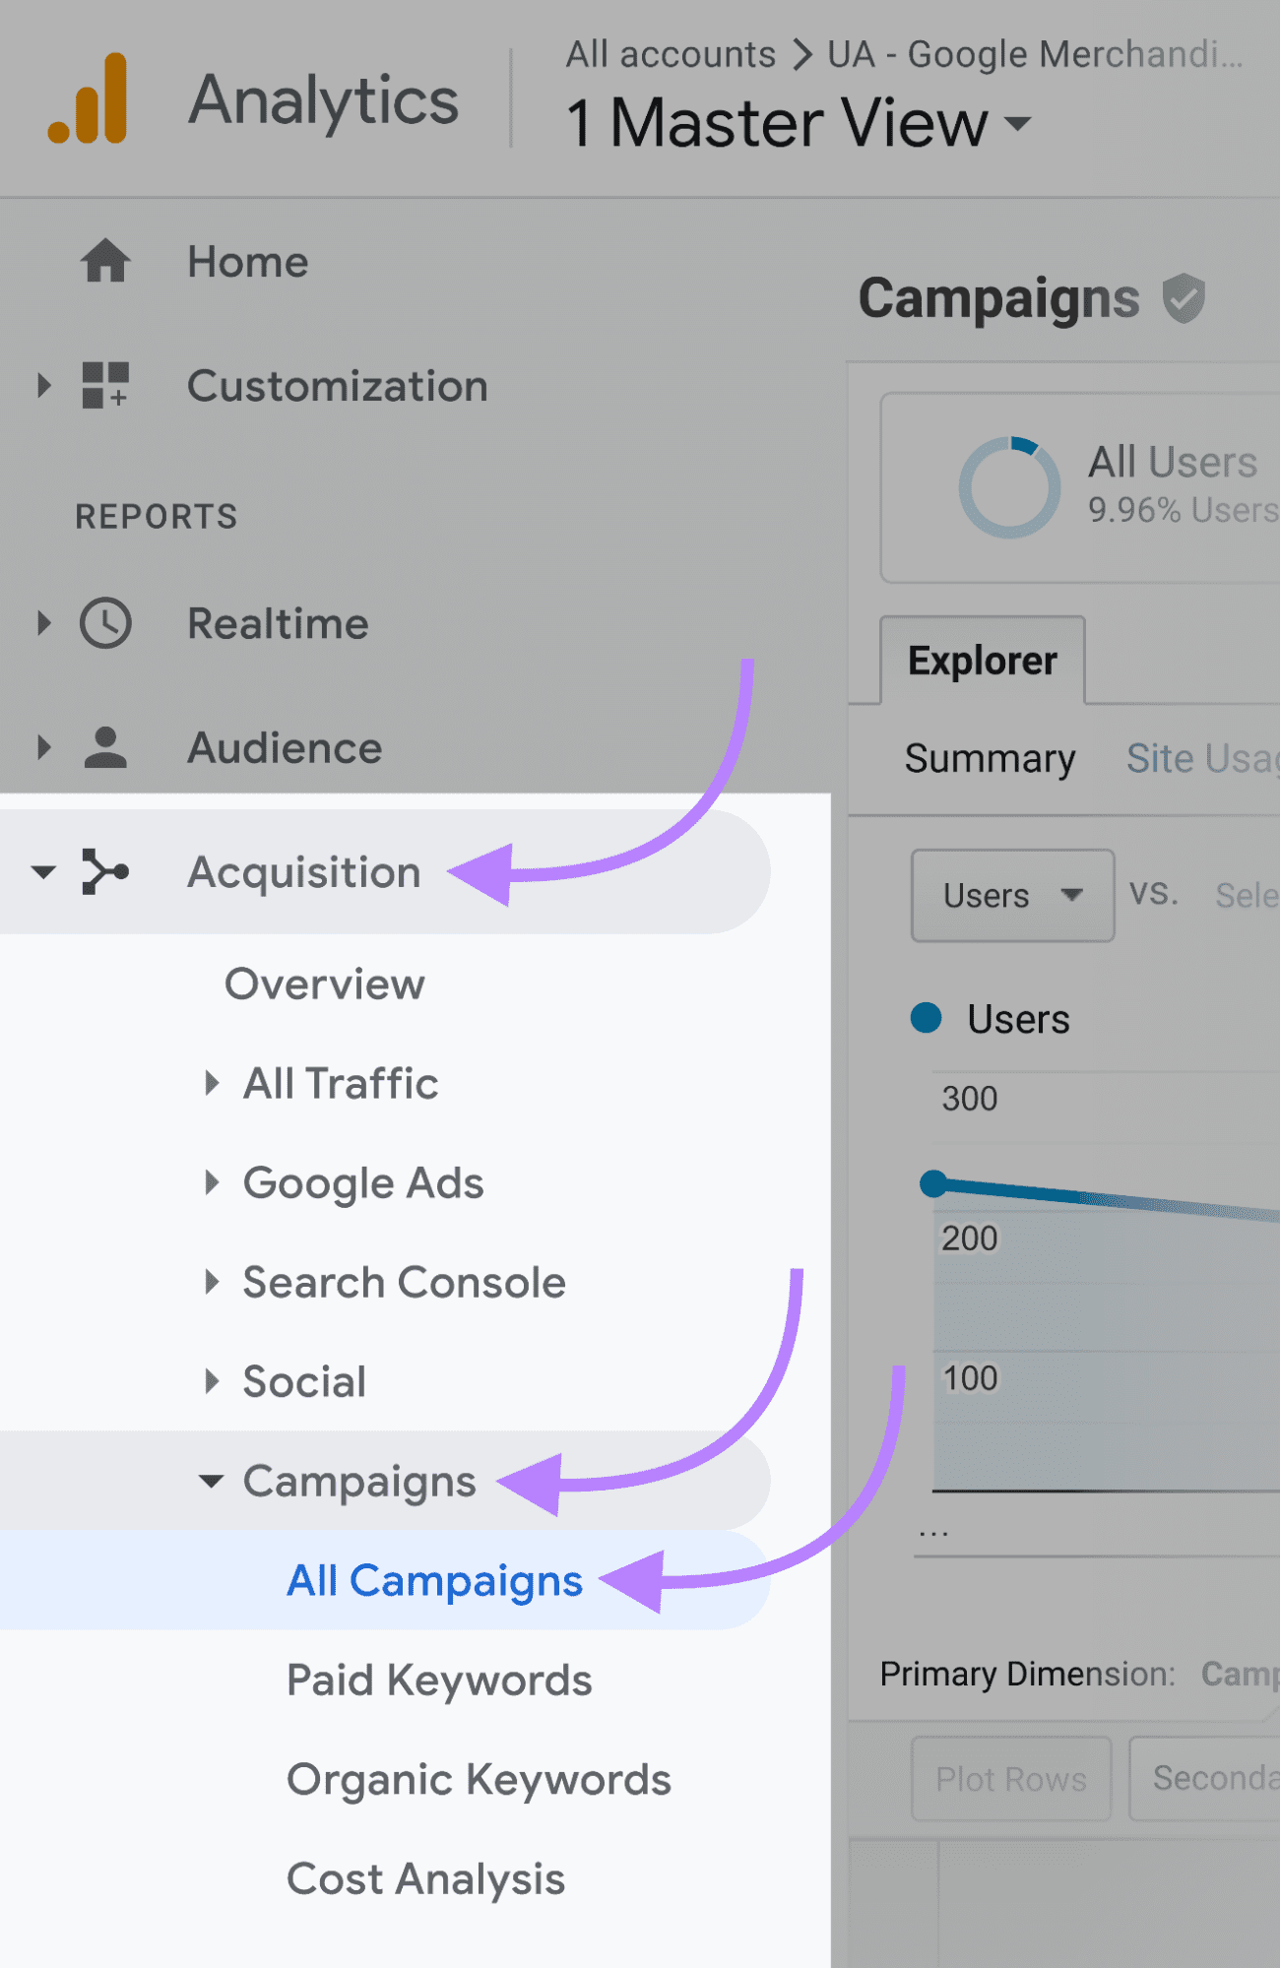Click the Campaign primary dimension link
The width and height of the screenshot is (1281, 1968).
click(1241, 1674)
